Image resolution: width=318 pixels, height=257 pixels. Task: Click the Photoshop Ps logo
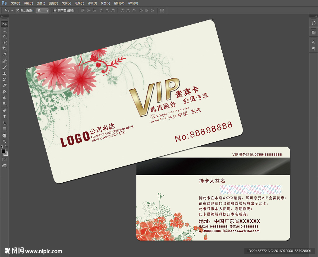click(x=4, y=3)
